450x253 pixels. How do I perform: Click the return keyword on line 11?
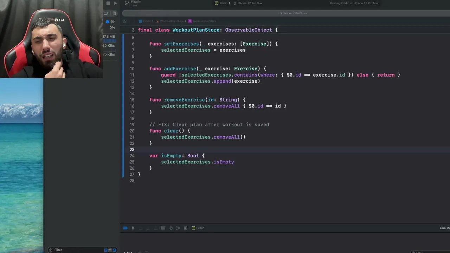[386, 75]
